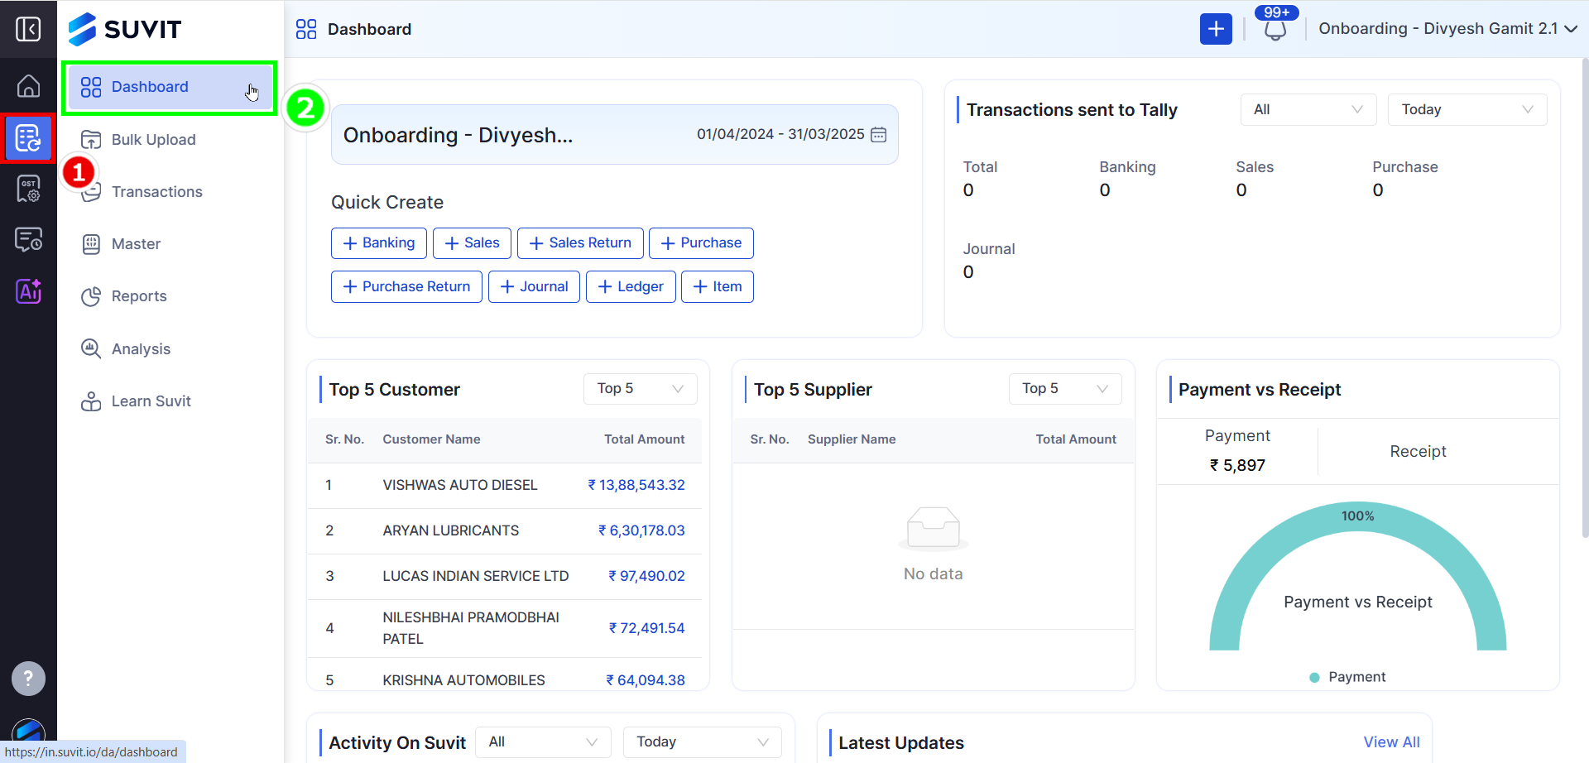Click the SUVIT logo
1589x763 pixels.
125,29
